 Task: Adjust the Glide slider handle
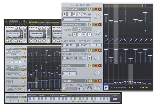(79, 29)
